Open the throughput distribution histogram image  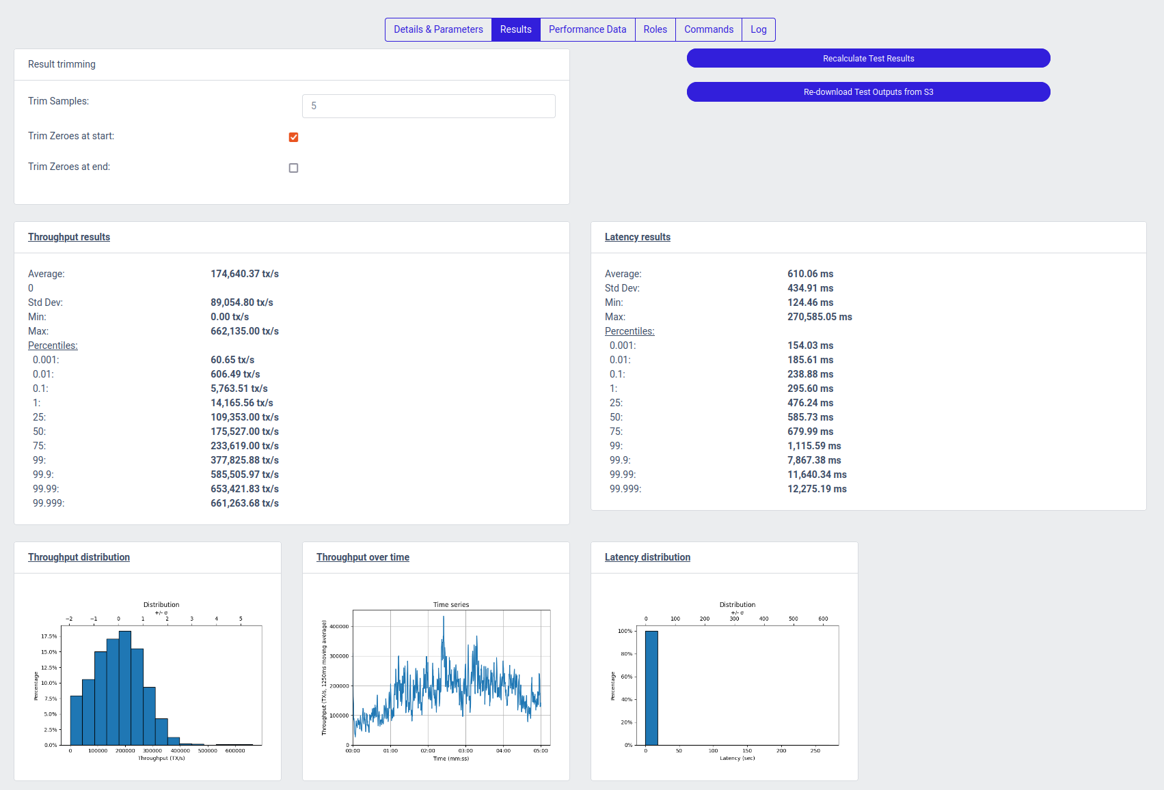click(x=148, y=681)
